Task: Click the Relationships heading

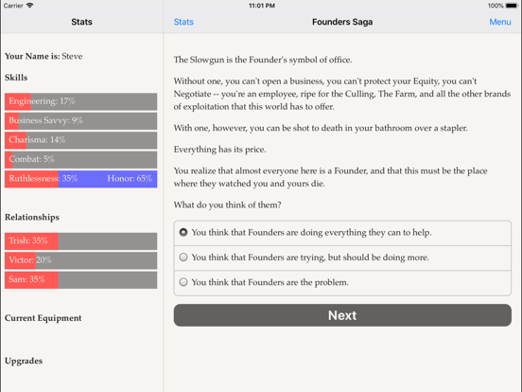Action: pyautogui.click(x=32, y=218)
